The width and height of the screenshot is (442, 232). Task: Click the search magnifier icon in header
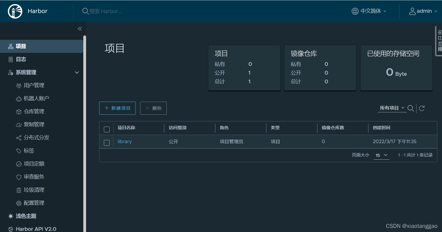click(85, 11)
